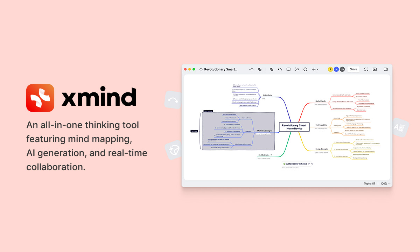Switch to outline view icon

pyautogui.click(x=259, y=69)
